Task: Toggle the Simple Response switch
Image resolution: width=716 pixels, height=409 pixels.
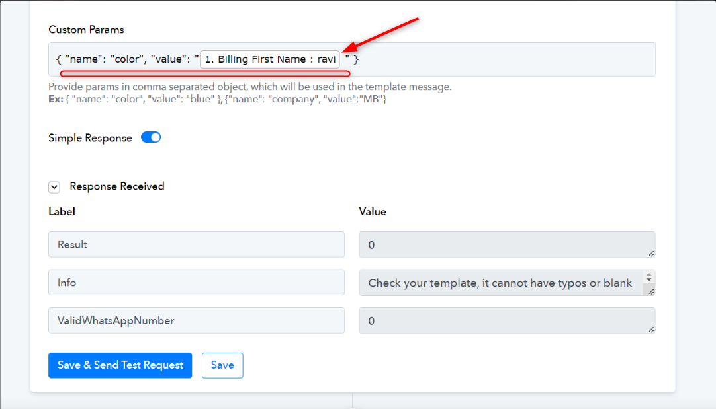Action: tap(151, 137)
